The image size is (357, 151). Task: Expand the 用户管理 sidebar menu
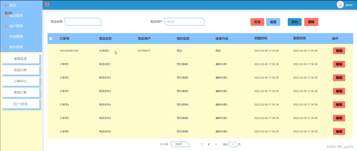point(21,26)
